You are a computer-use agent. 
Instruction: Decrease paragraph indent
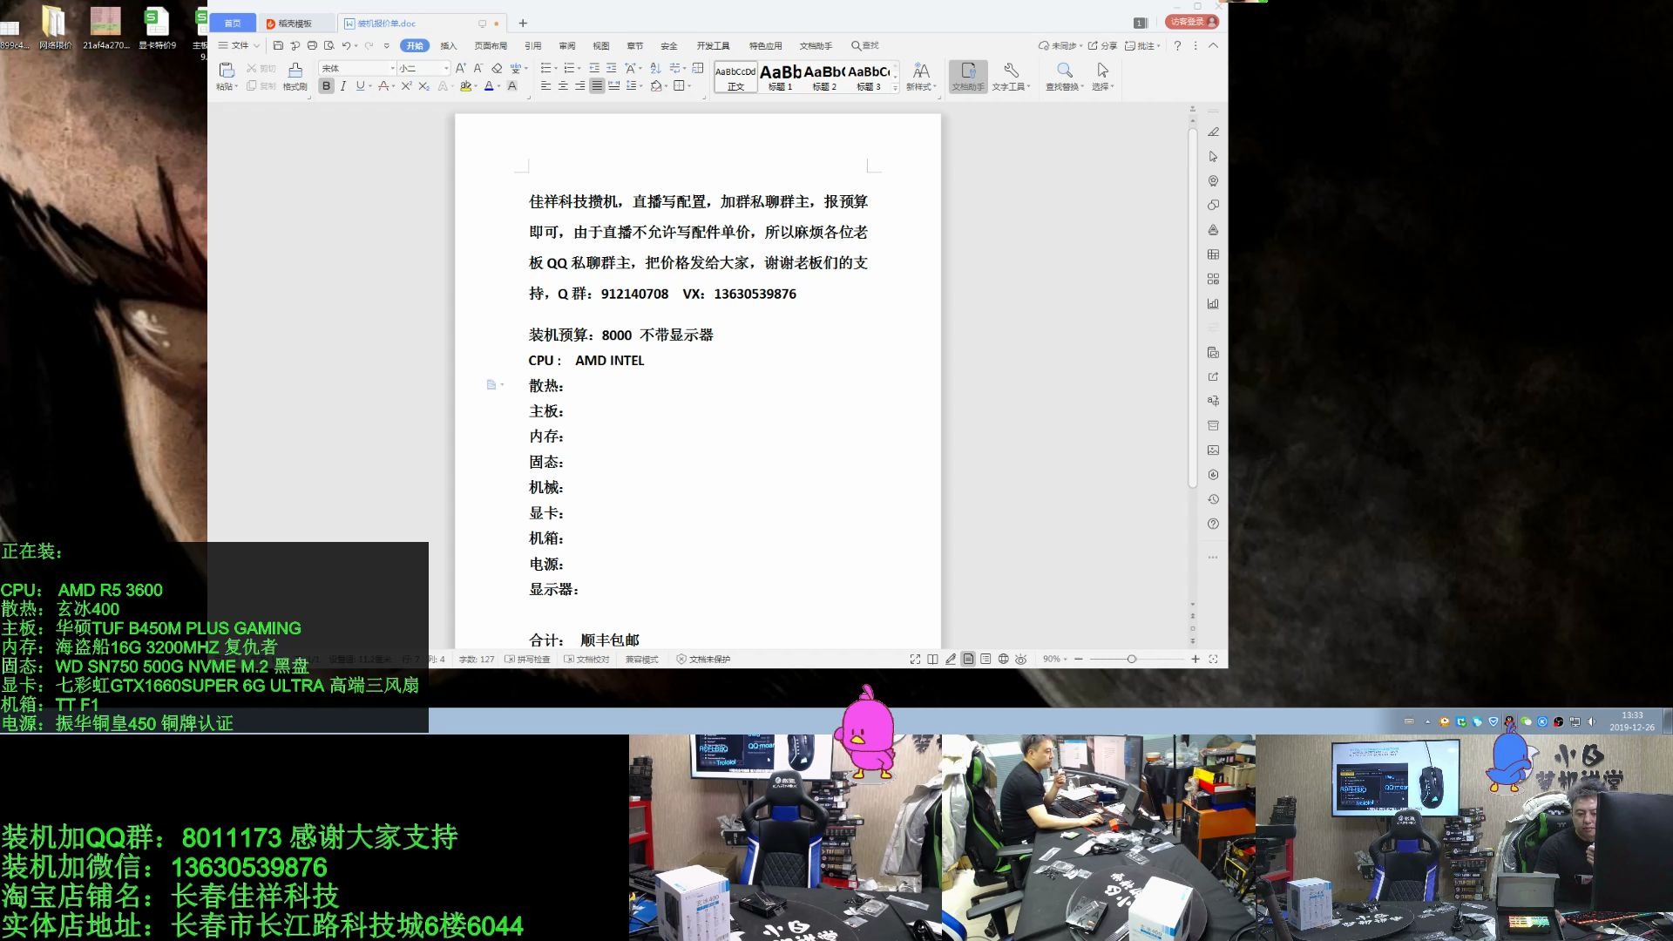594,68
